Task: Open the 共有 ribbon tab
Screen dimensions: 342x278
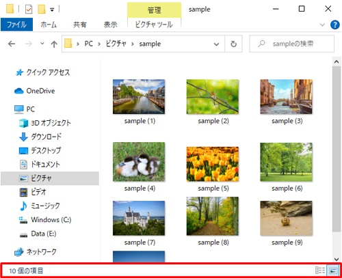Action: (x=80, y=25)
